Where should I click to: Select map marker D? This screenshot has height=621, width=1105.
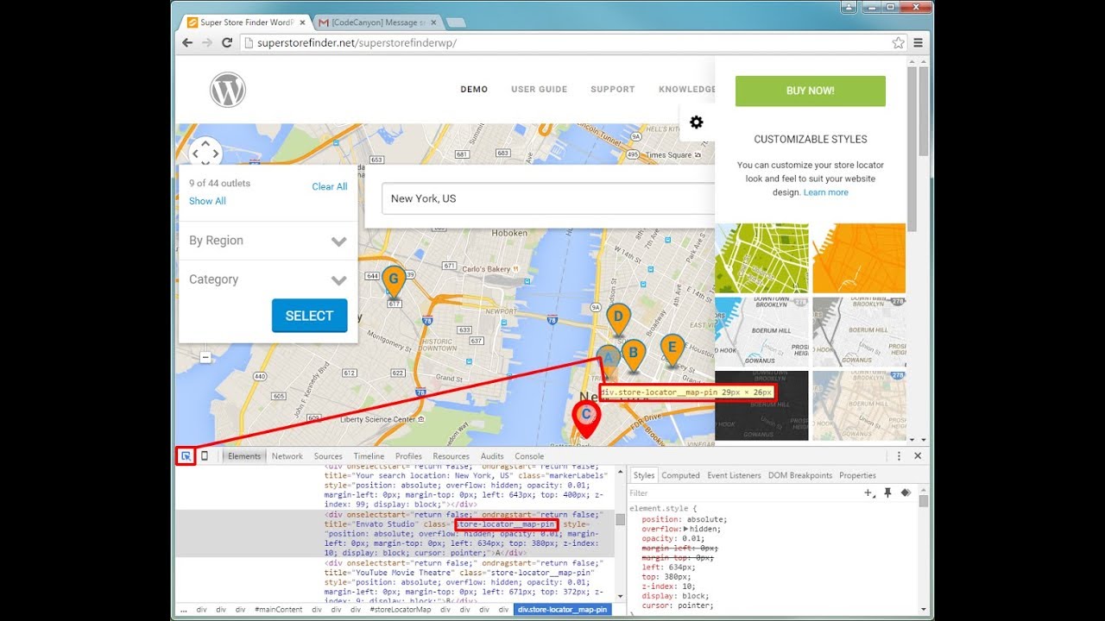(x=618, y=320)
